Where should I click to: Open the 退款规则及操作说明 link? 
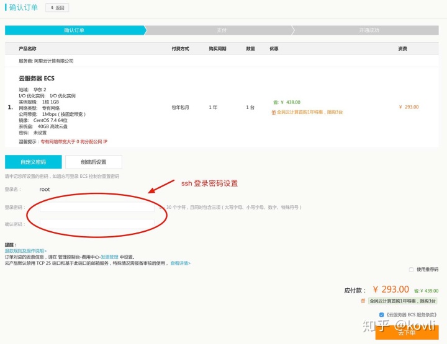point(25,251)
